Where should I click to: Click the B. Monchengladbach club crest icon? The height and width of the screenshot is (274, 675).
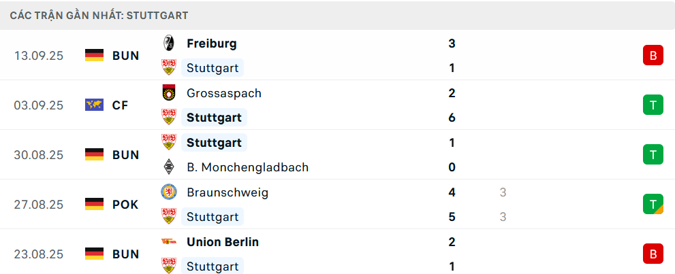click(x=168, y=167)
